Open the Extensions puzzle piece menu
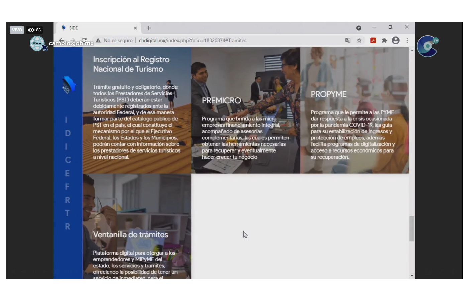The width and height of the screenshot is (468, 301). (384, 40)
